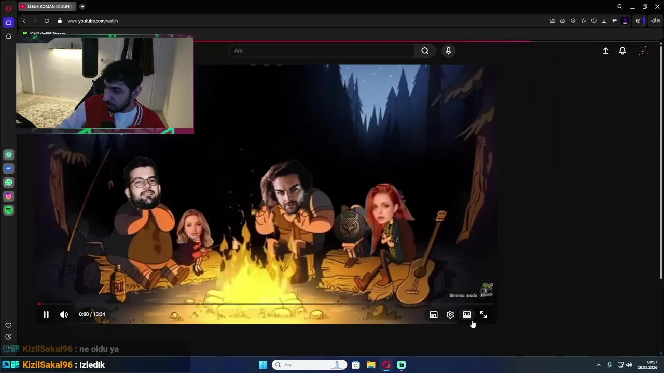Open extensions cube icon

click(x=638, y=21)
